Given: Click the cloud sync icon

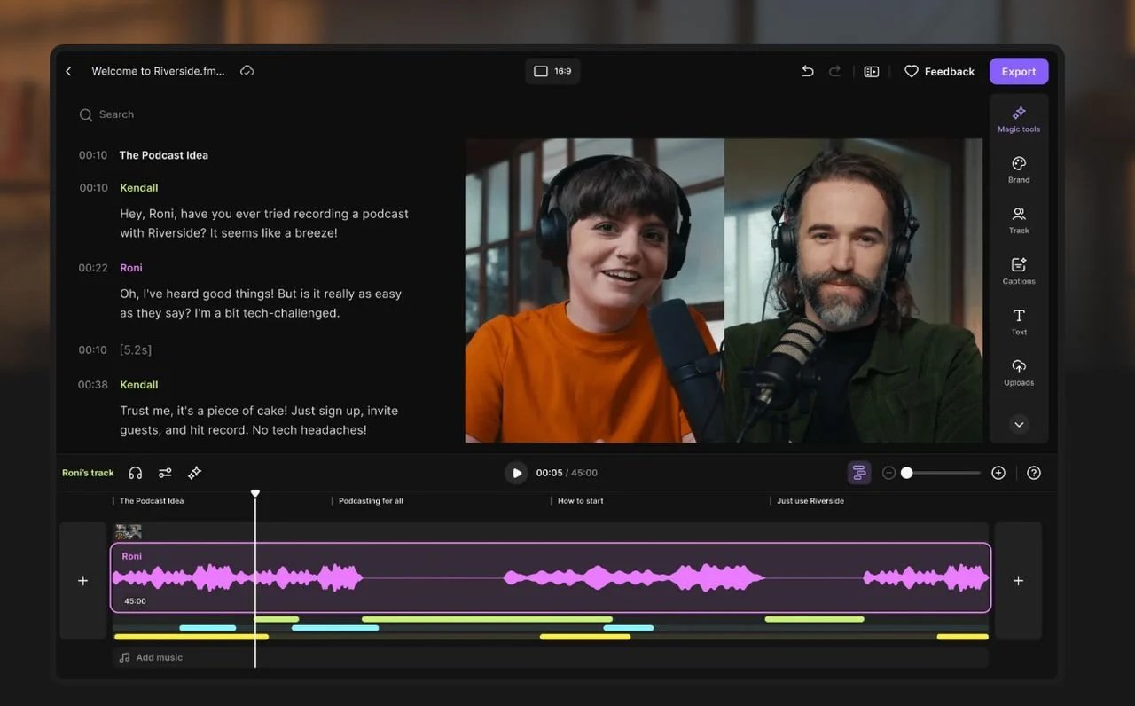Looking at the screenshot, I should [x=247, y=70].
